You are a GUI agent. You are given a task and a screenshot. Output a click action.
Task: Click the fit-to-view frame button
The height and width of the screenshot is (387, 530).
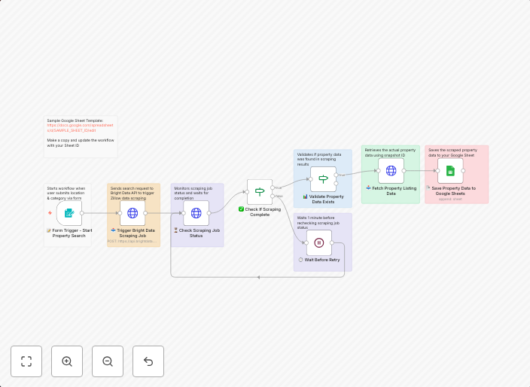coord(26,361)
